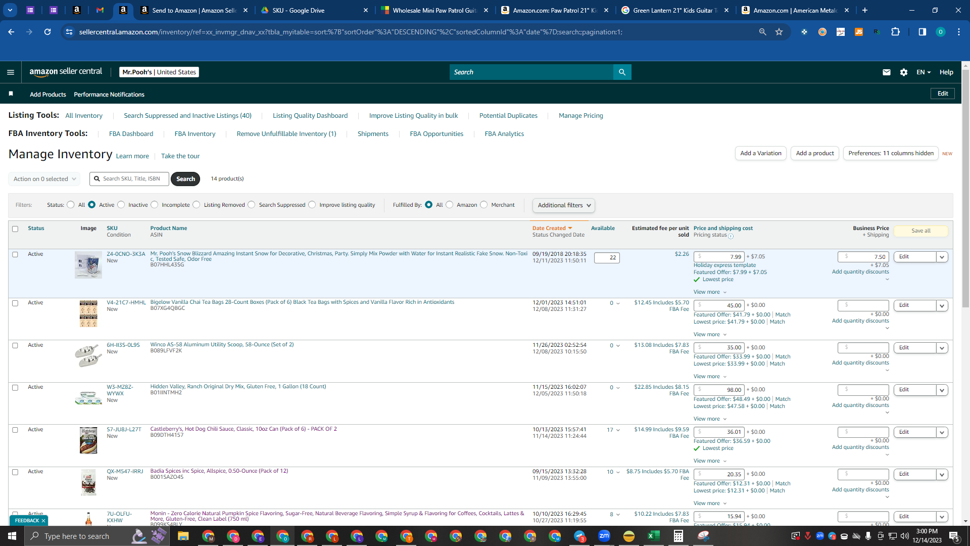Screen dimensions: 970x546
Task: Click Add a Variation button
Action: [x=760, y=153]
